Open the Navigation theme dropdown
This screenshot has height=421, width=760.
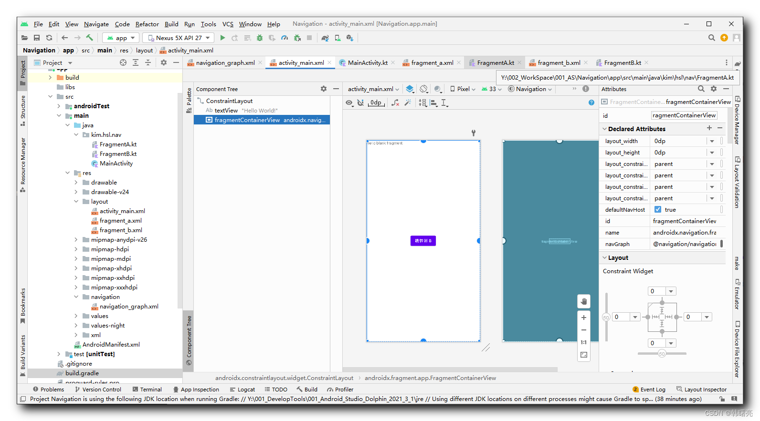[530, 89]
